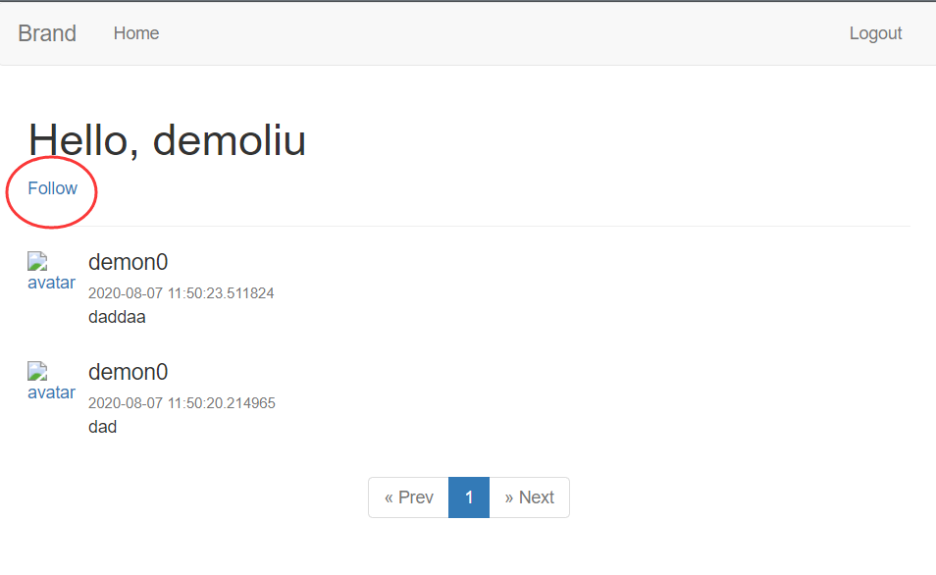Click the broken avatar image of first post
Screen dimensions: 936x575
pos(37,262)
